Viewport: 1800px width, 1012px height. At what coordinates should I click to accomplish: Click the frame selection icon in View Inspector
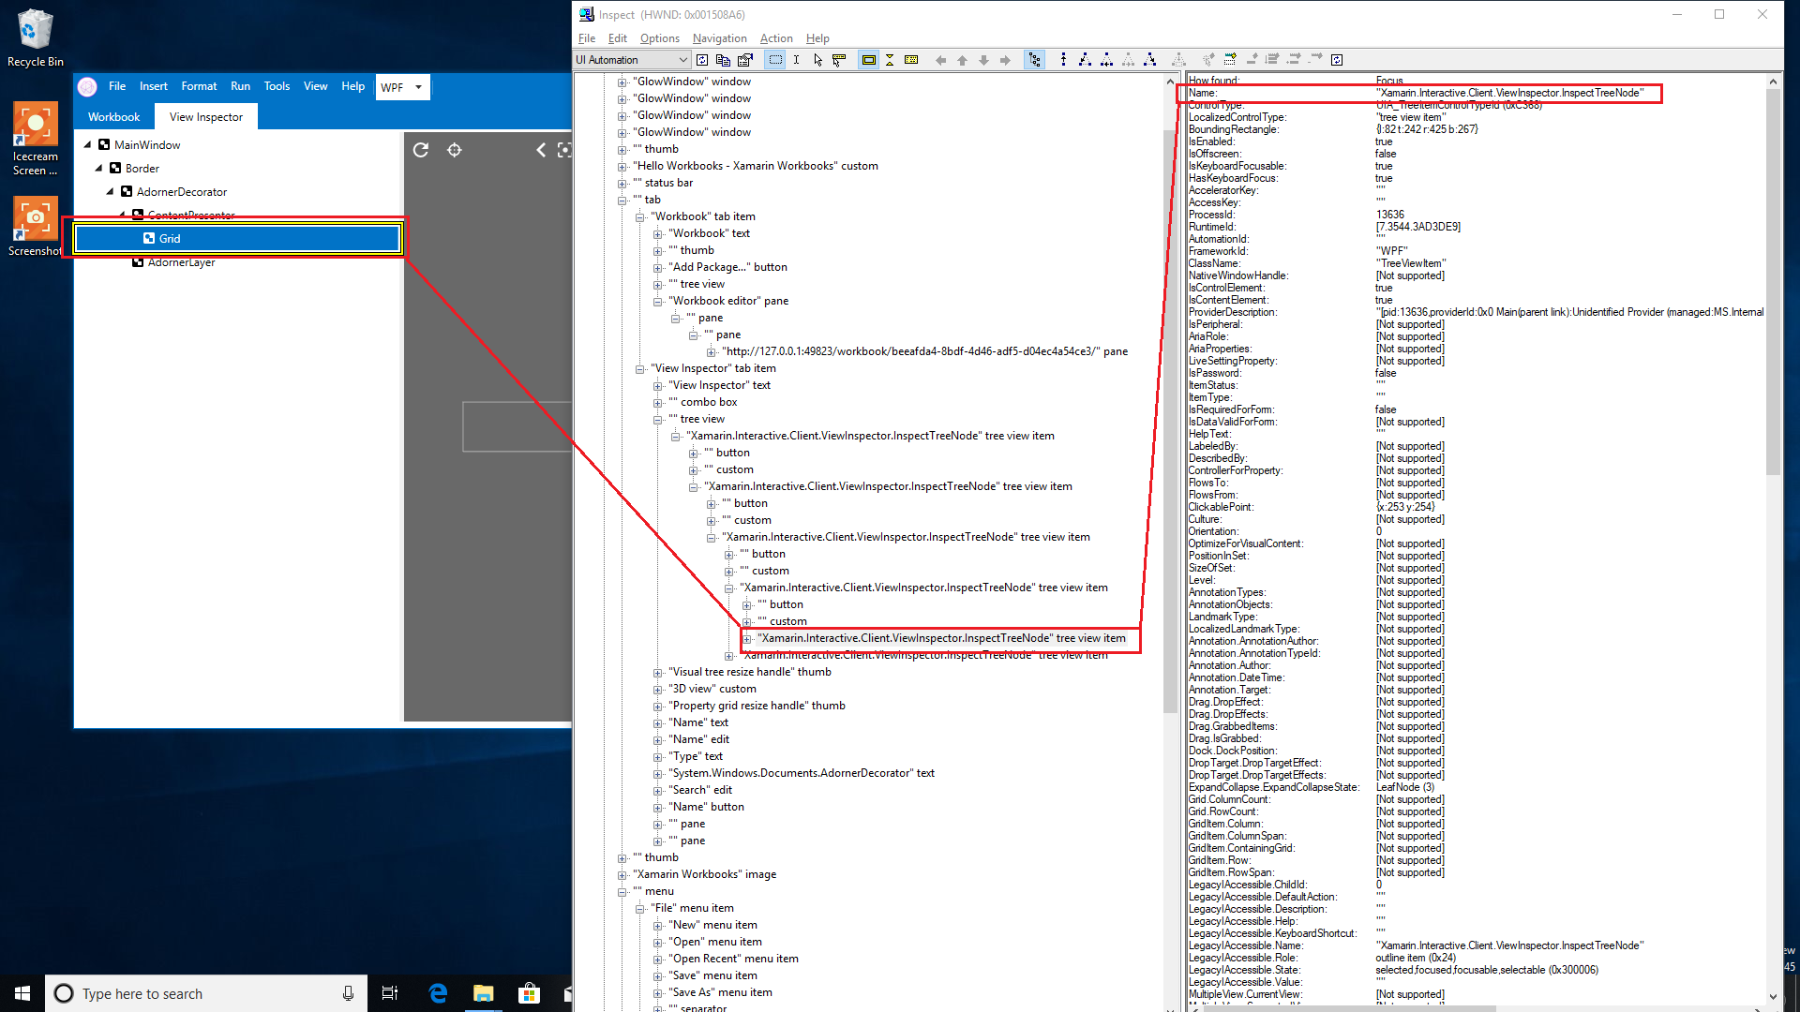point(565,150)
